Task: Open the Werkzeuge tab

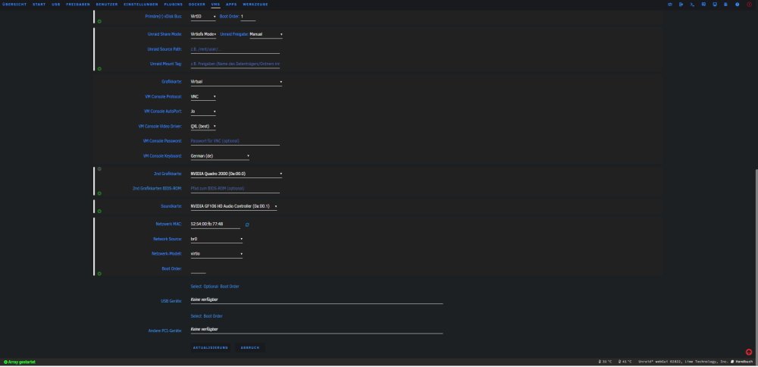Action: click(255, 5)
